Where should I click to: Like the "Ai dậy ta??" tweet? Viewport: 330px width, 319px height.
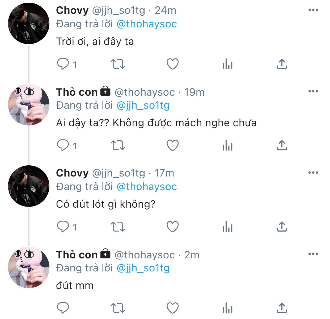(x=172, y=145)
